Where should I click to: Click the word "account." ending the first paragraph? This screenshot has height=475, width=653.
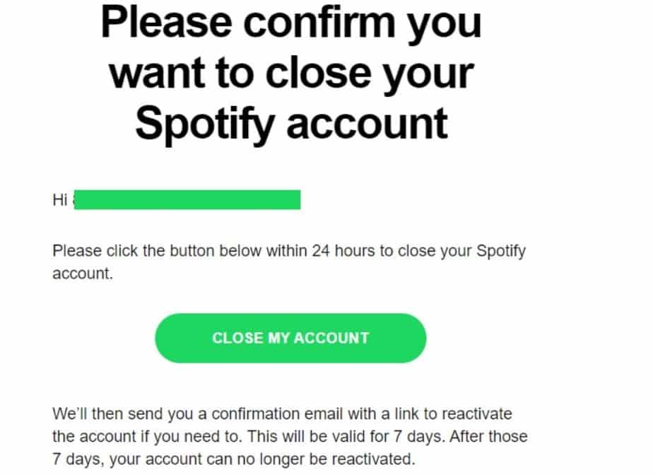point(83,274)
